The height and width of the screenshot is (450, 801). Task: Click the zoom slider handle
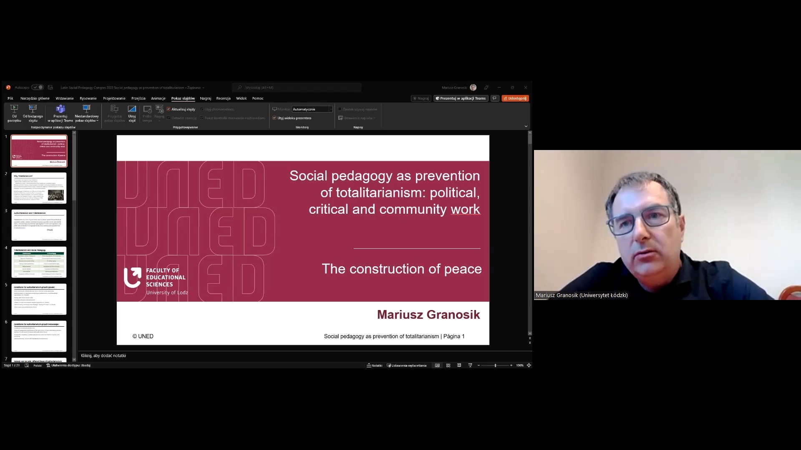(495, 365)
